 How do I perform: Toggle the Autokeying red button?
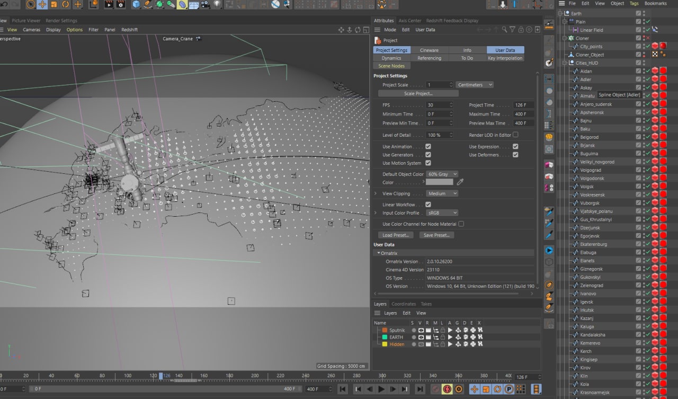(x=447, y=389)
